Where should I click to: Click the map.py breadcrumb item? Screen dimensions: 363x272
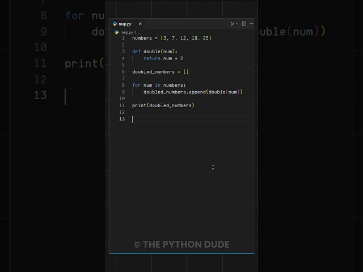(x=126, y=32)
